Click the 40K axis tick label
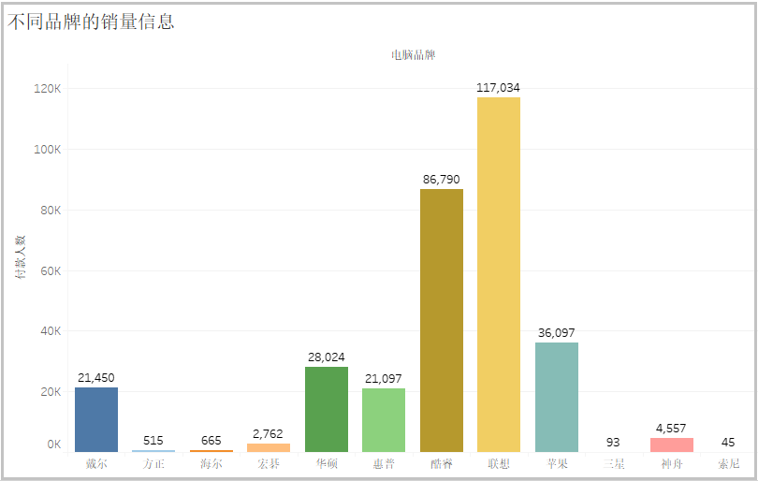 coord(51,331)
